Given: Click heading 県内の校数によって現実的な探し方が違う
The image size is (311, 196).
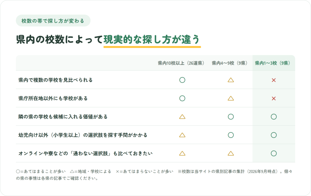Looking at the screenshot, I should coord(108,39).
